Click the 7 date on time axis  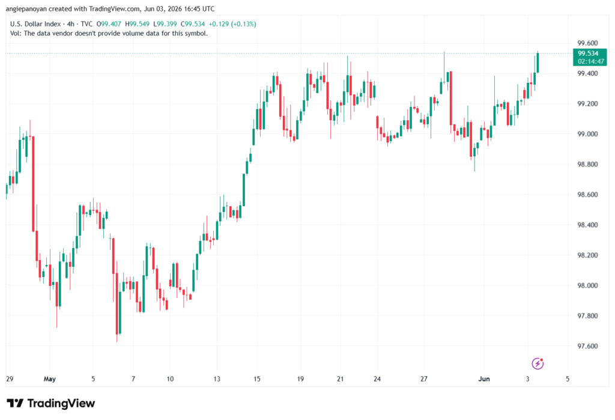point(133,379)
